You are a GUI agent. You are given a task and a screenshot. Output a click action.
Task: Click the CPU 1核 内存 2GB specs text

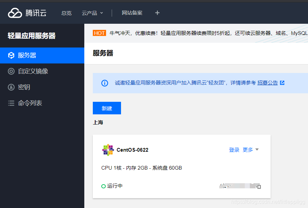click(142, 168)
